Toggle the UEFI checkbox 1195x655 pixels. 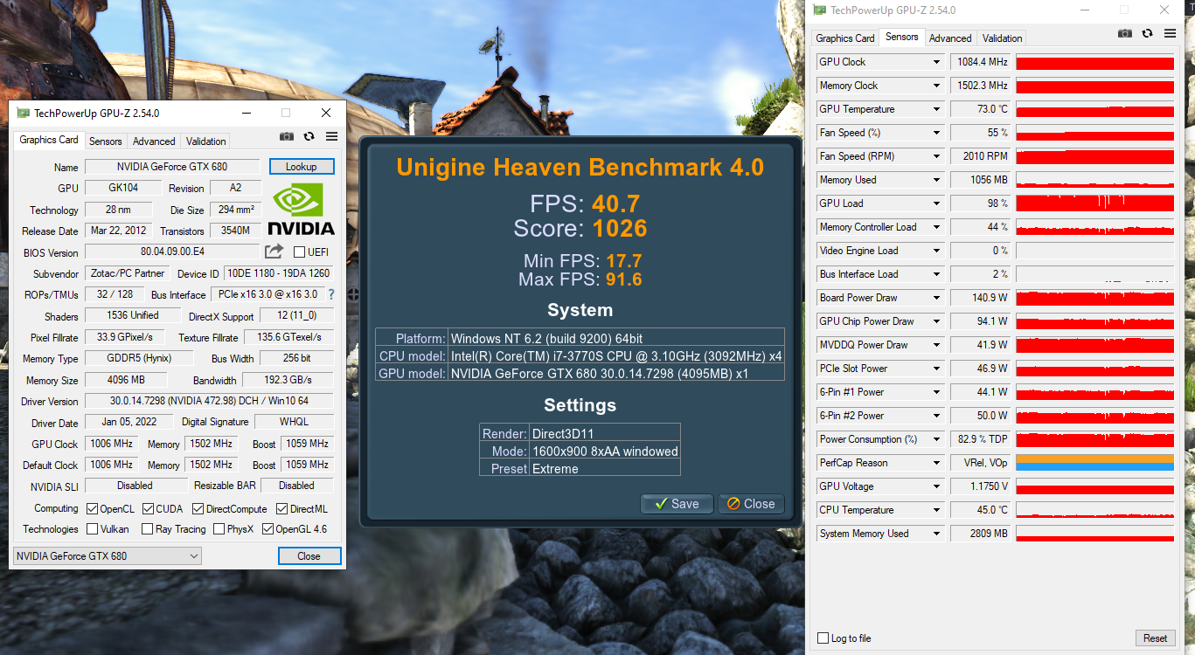coord(300,252)
